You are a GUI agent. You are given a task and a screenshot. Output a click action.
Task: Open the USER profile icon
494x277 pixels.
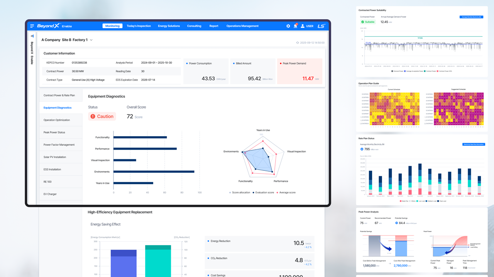coord(303,26)
